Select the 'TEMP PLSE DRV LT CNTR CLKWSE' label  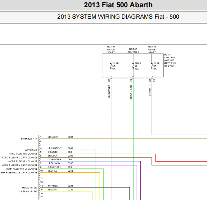(19, 173)
